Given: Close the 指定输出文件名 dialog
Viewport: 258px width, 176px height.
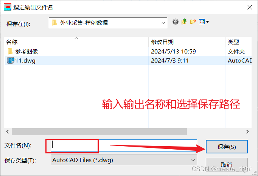Looking at the screenshot, I should 250,7.
